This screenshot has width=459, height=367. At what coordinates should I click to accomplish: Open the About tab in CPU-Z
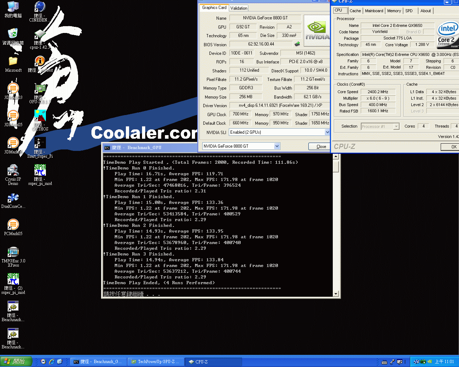426,11
